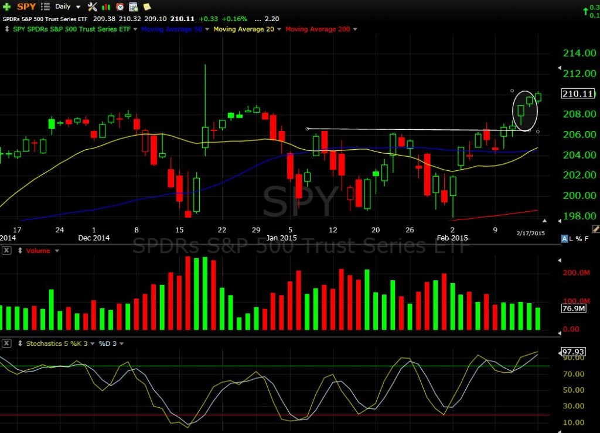The image size is (600, 433).
Task: Click the 30.00 stochastics axis label
Action: [574, 406]
